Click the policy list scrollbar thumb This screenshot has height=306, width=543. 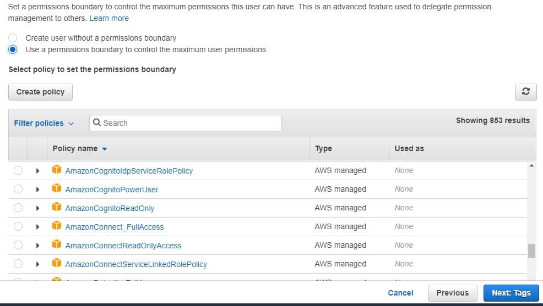[x=531, y=251]
